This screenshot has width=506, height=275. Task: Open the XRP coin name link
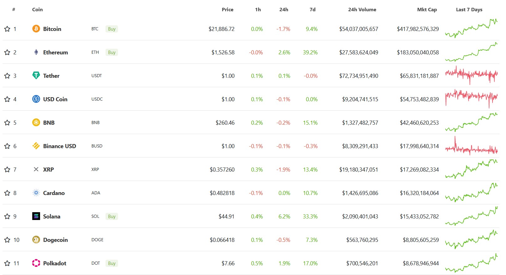(48, 169)
